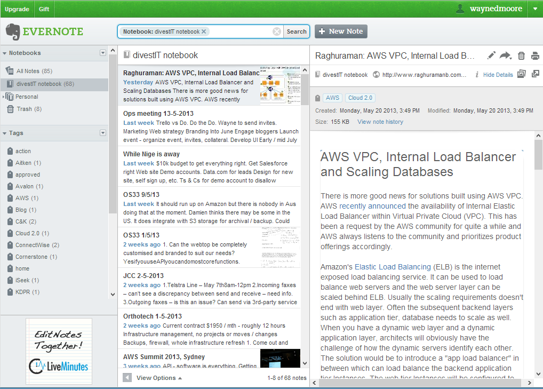Collapse the Tags section
Image resolution: width=543 pixels, height=389 pixels.
point(5,133)
